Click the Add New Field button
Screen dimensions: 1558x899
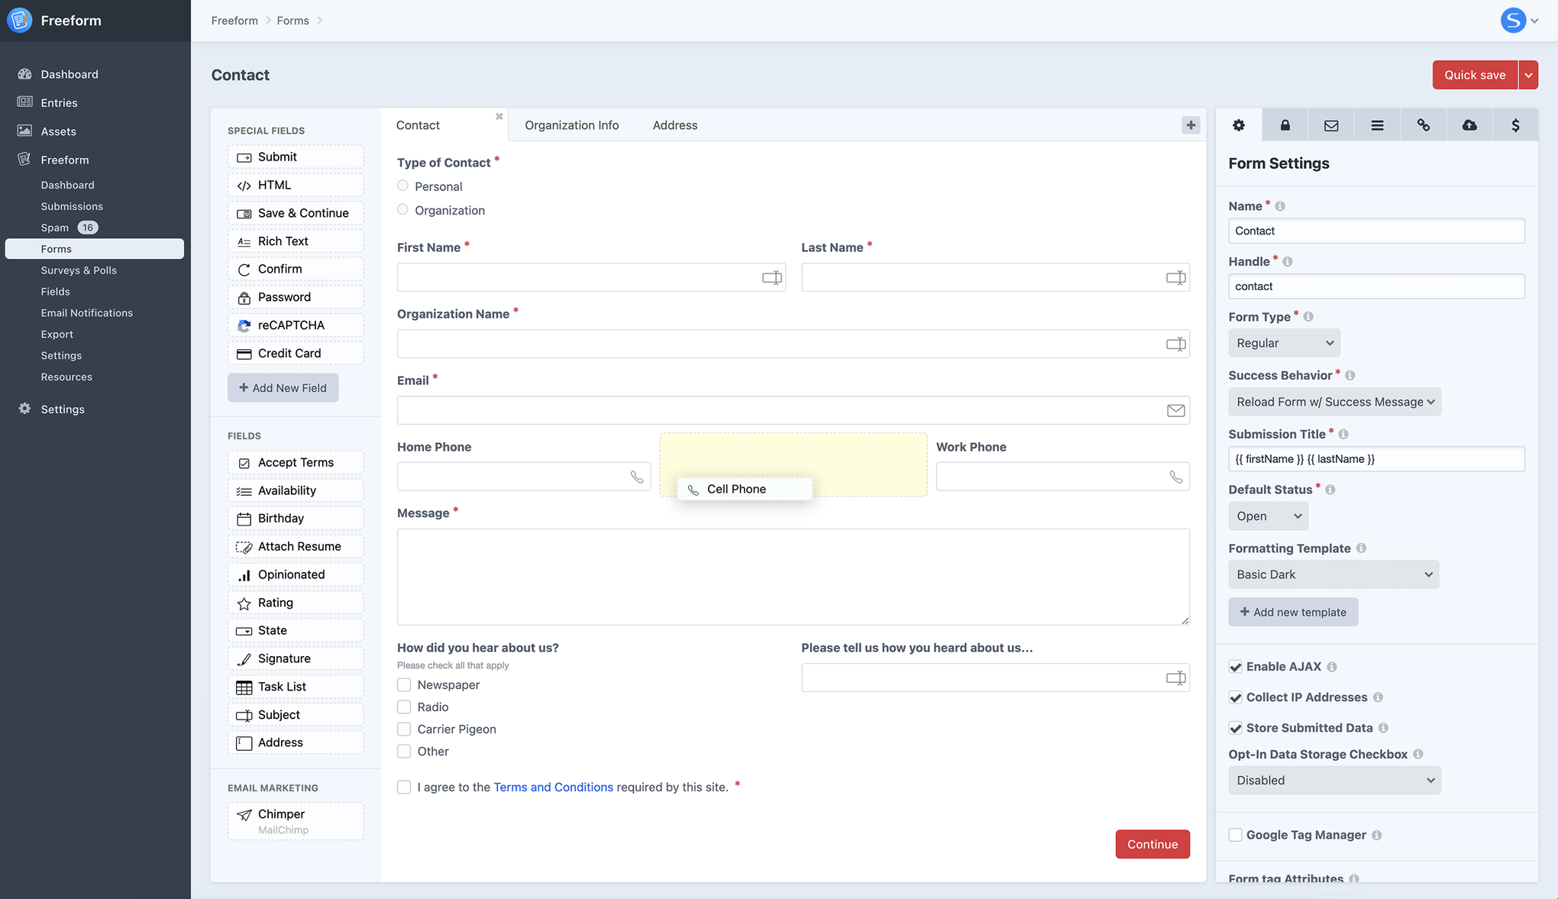pos(283,387)
